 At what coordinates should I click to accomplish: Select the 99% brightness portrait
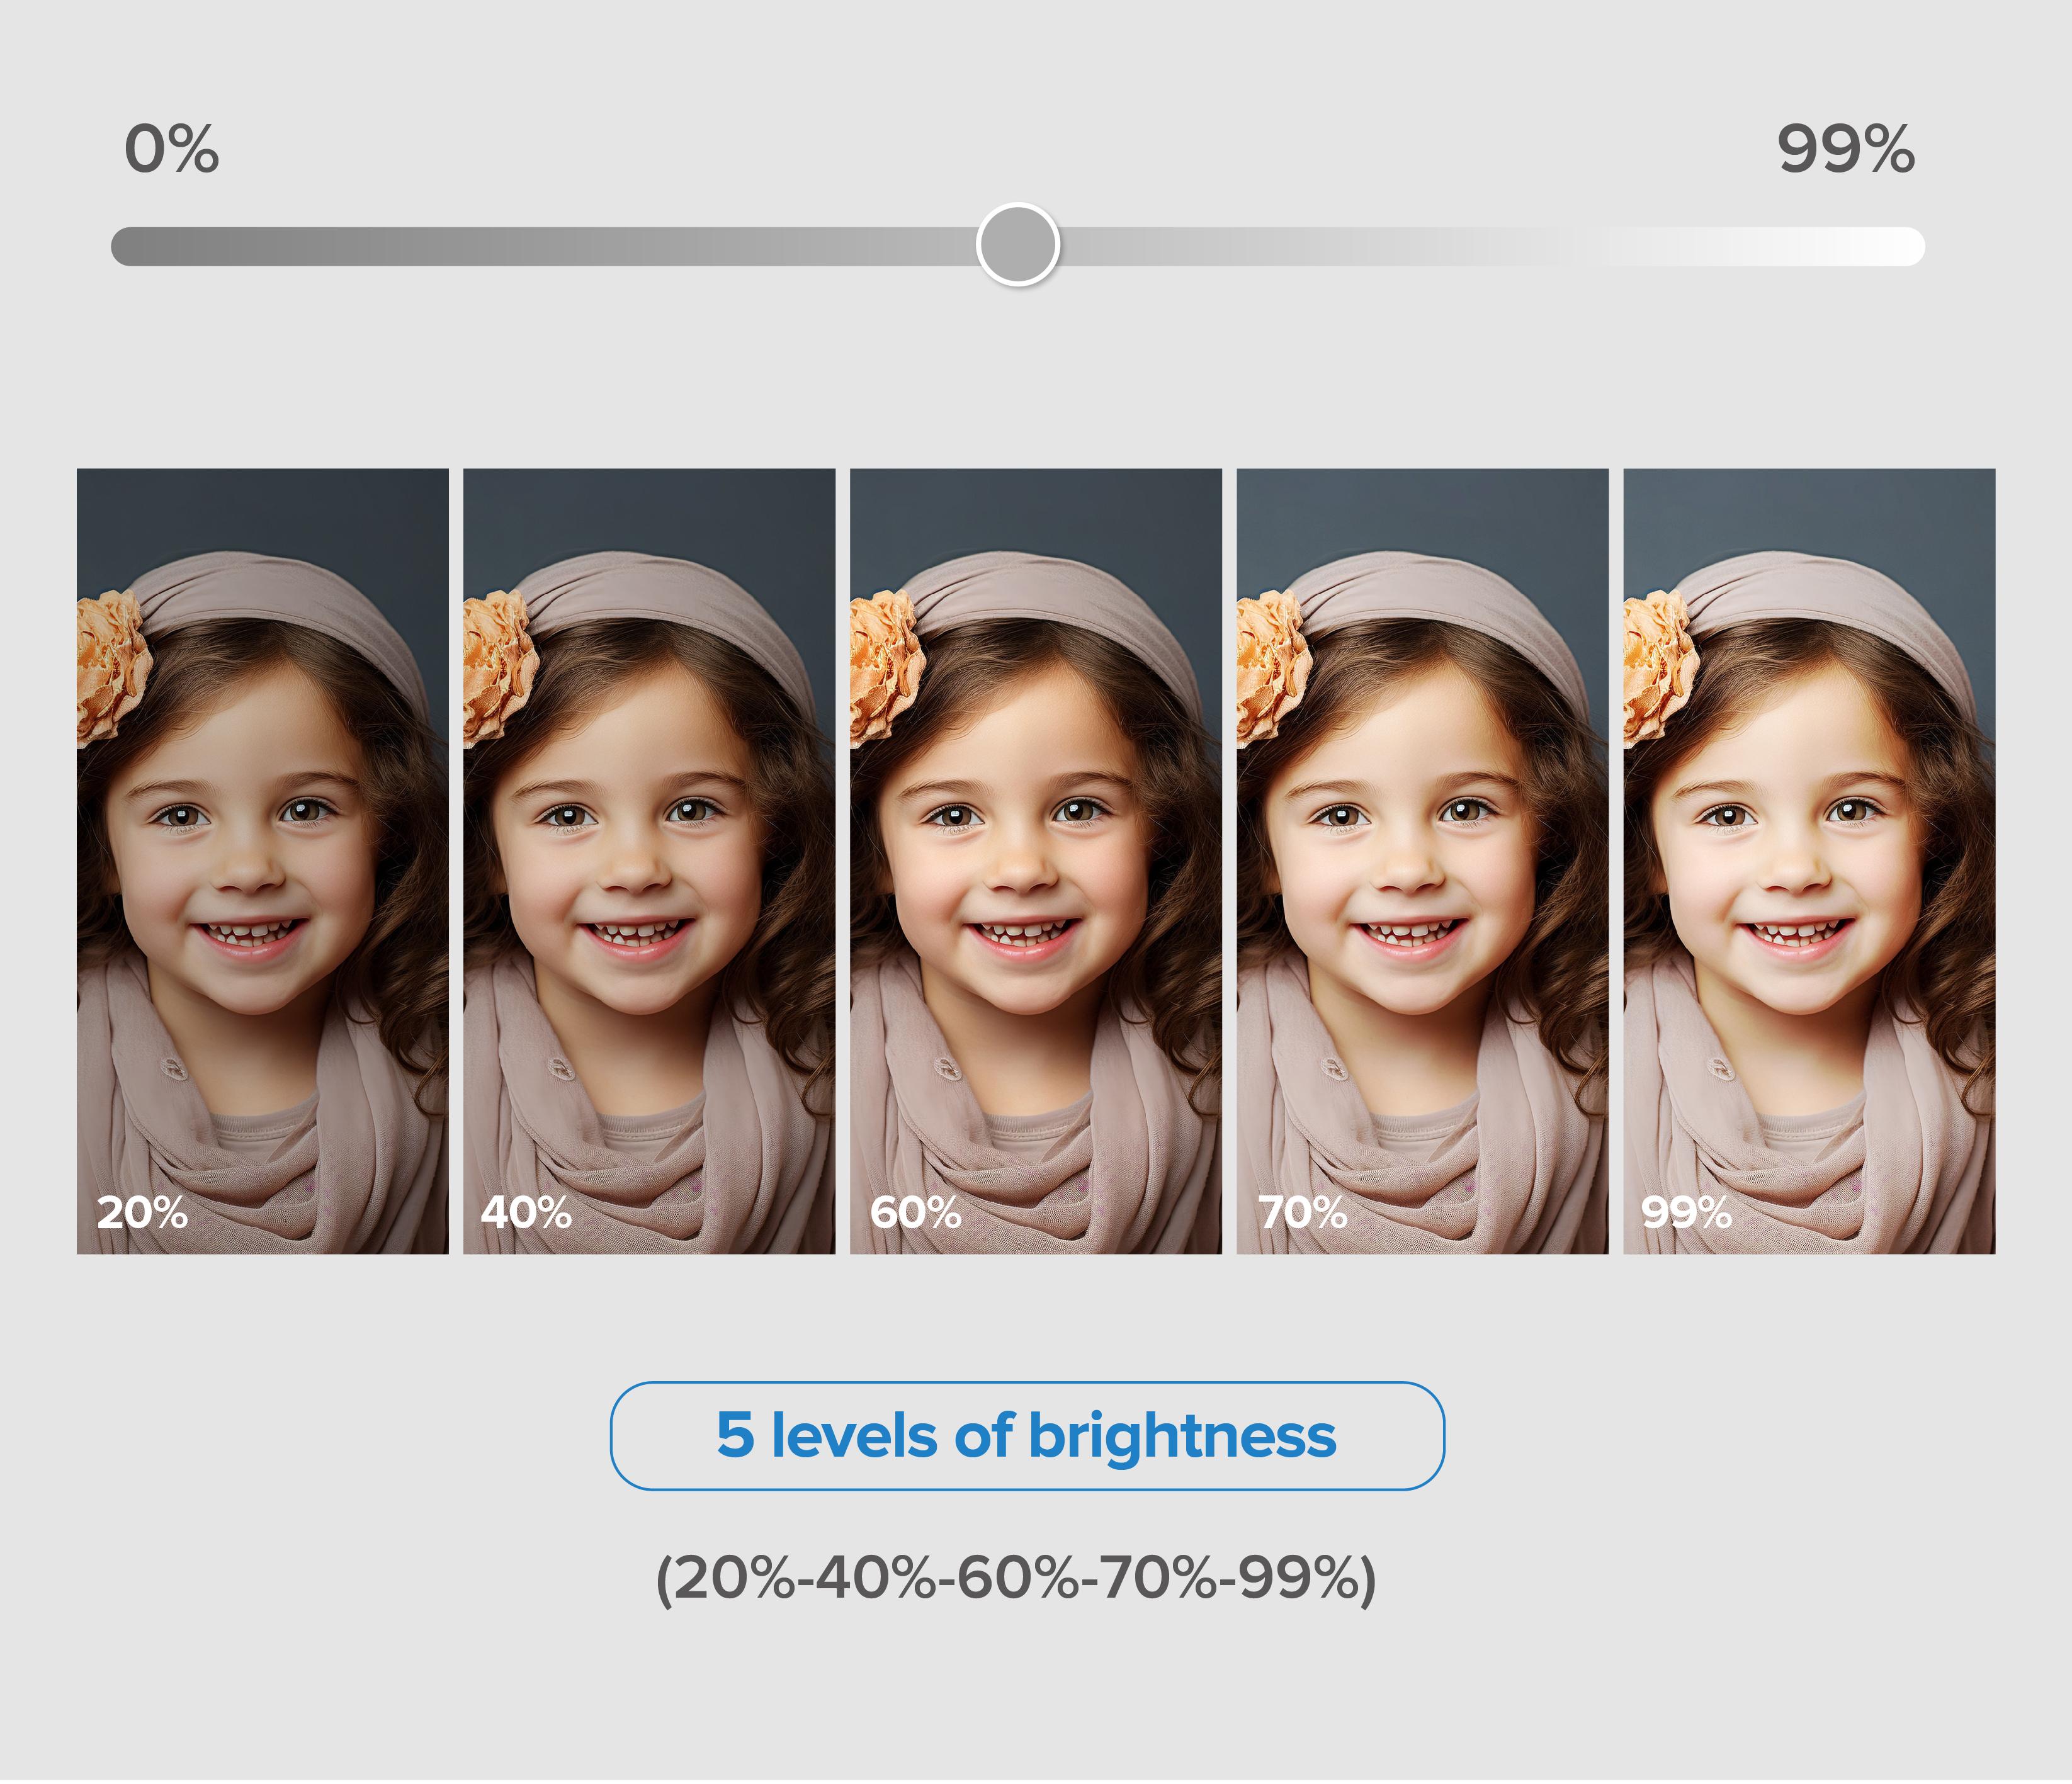pyautogui.click(x=1809, y=861)
